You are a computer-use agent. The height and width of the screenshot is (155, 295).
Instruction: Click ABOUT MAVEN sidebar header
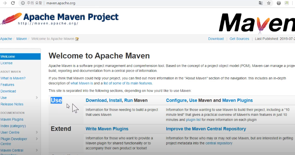(x=11, y=71)
